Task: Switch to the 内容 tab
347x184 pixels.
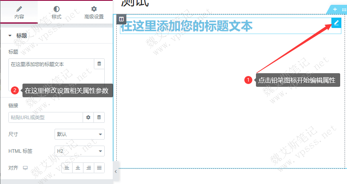Action: 19,12
